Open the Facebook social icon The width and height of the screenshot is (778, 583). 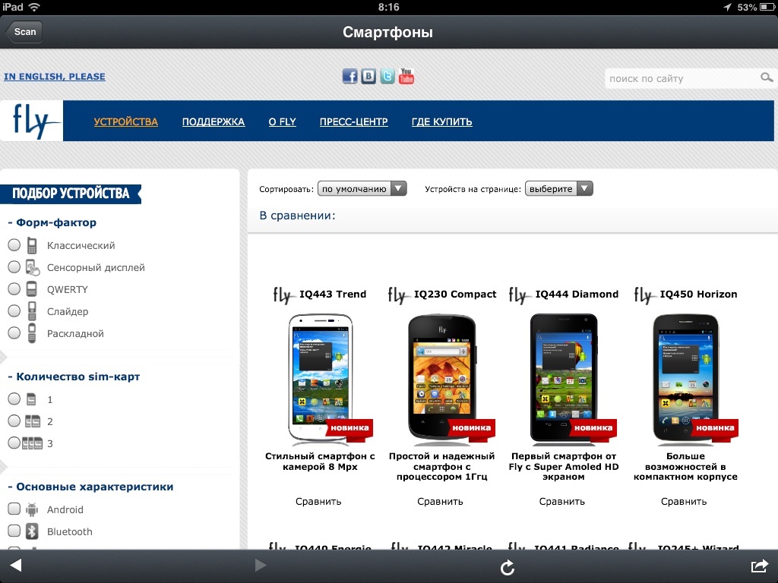click(349, 77)
